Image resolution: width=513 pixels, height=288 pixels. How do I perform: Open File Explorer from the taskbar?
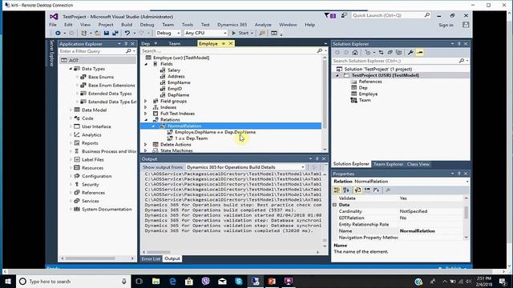(156, 281)
